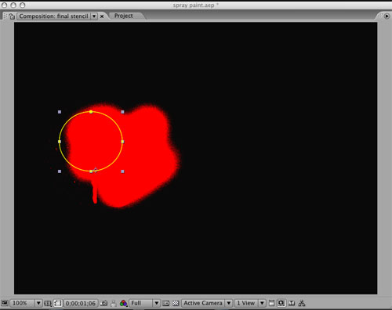Toggle the Region of Interest button
Screen dimensions: 392x310
[x=166, y=303]
